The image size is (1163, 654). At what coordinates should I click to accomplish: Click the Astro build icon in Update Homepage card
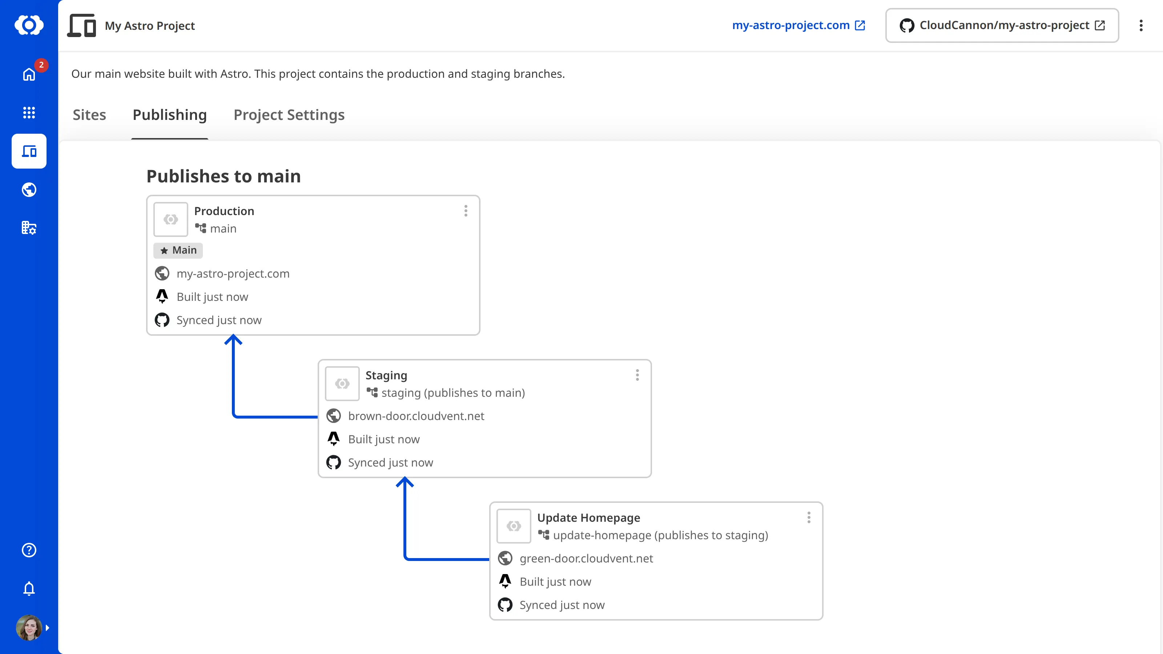[x=505, y=581]
